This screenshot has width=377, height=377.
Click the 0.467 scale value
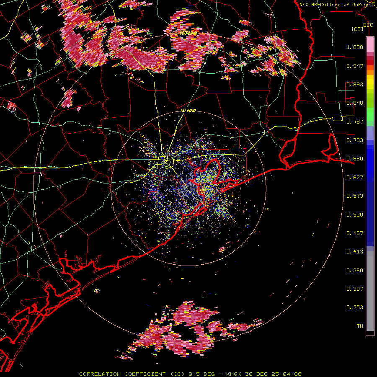355,233
